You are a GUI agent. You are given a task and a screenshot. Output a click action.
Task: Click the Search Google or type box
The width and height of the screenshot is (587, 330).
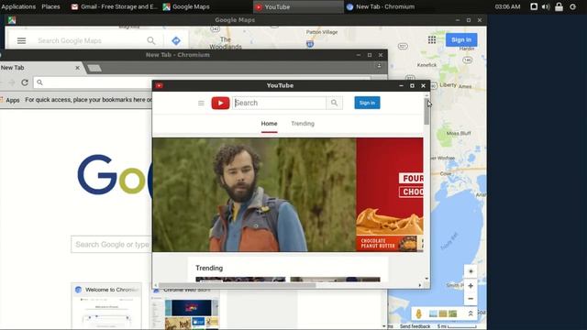[x=112, y=245]
